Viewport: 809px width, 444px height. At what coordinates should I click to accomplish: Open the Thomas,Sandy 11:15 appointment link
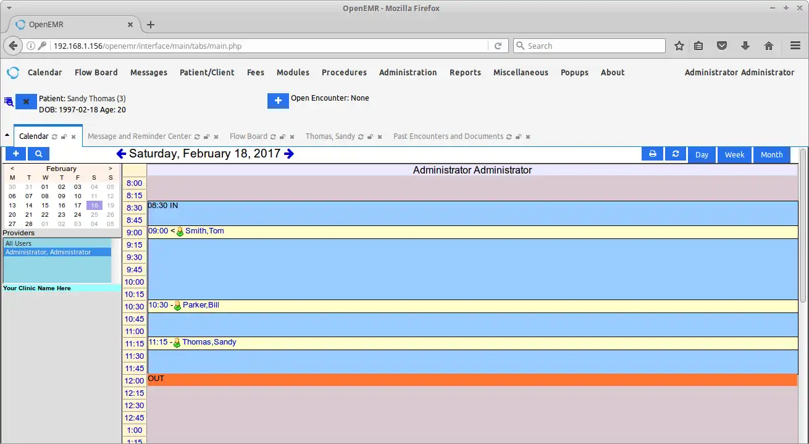(x=210, y=342)
